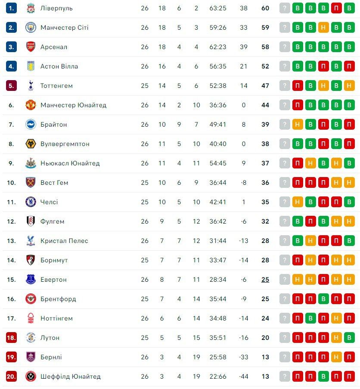Click the Arsenal club crest icon
This screenshot has width=360, height=389.
pos(31,47)
